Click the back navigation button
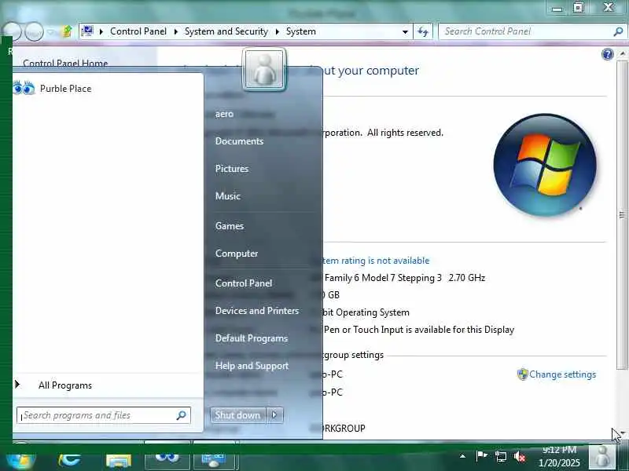The image size is (629, 471). tap(11, 31)
